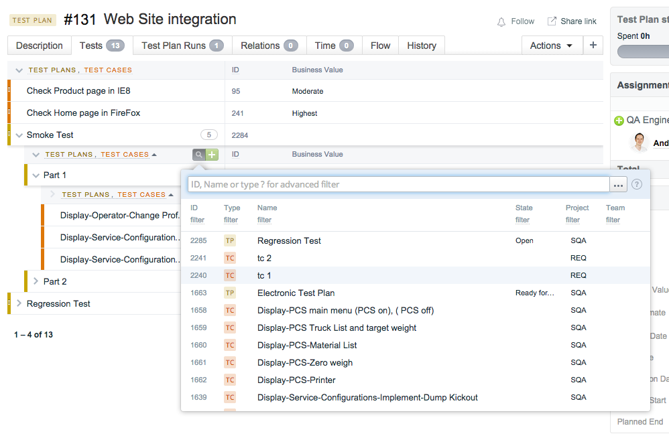Click the plus tab button beside Actions
Screen dimensions: 669x444
[x=593, y=45]
